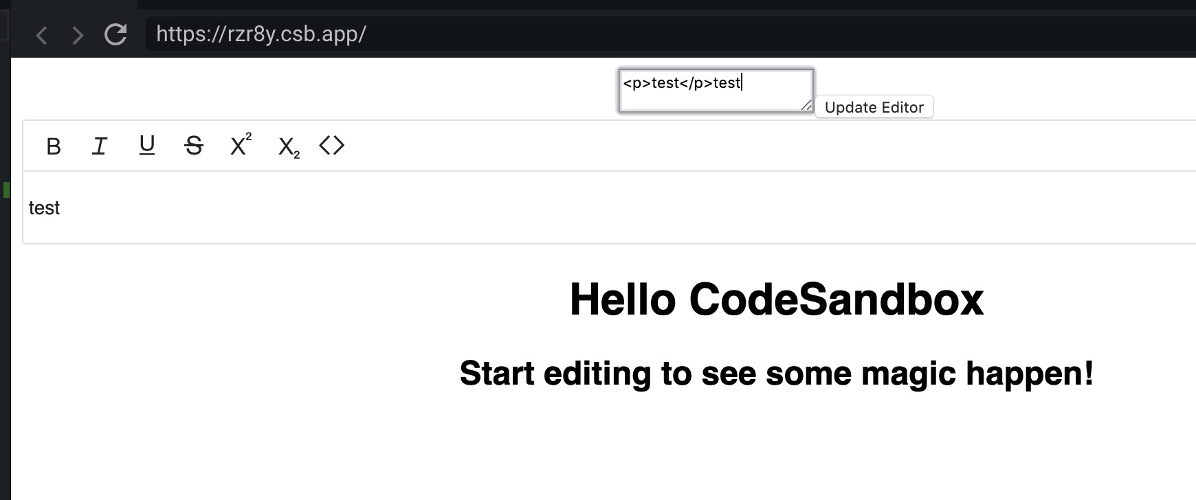Click the word test in the editor area
Image resolution: width=1196 pixels, height=500 pixels.
click(44, 207)
